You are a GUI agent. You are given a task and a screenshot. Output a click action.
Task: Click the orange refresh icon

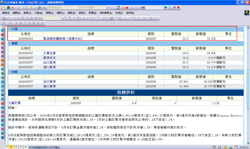[x=122, y=7]
